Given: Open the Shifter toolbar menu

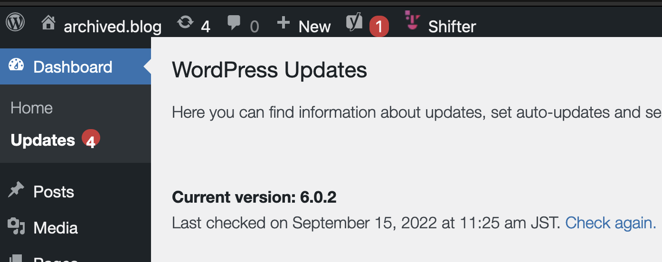Looking at the screenshot, I should click(452, 27).
